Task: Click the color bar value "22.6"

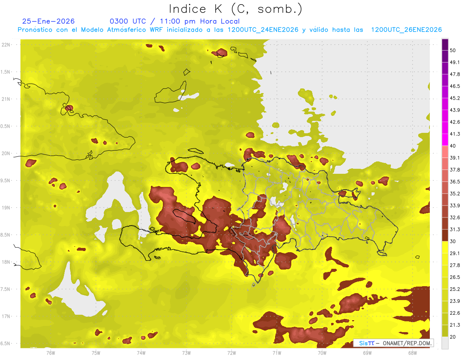Action: pos(455,313)
